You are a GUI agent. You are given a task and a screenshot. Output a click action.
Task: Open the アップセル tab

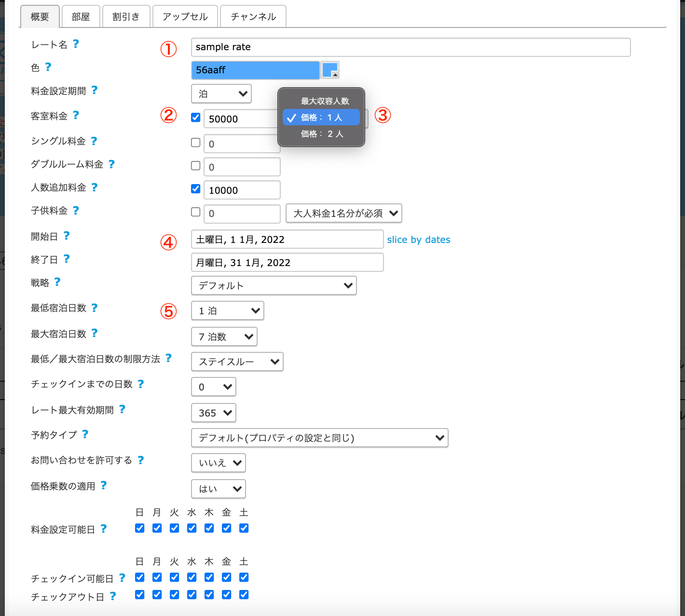[x=185, y=17]
